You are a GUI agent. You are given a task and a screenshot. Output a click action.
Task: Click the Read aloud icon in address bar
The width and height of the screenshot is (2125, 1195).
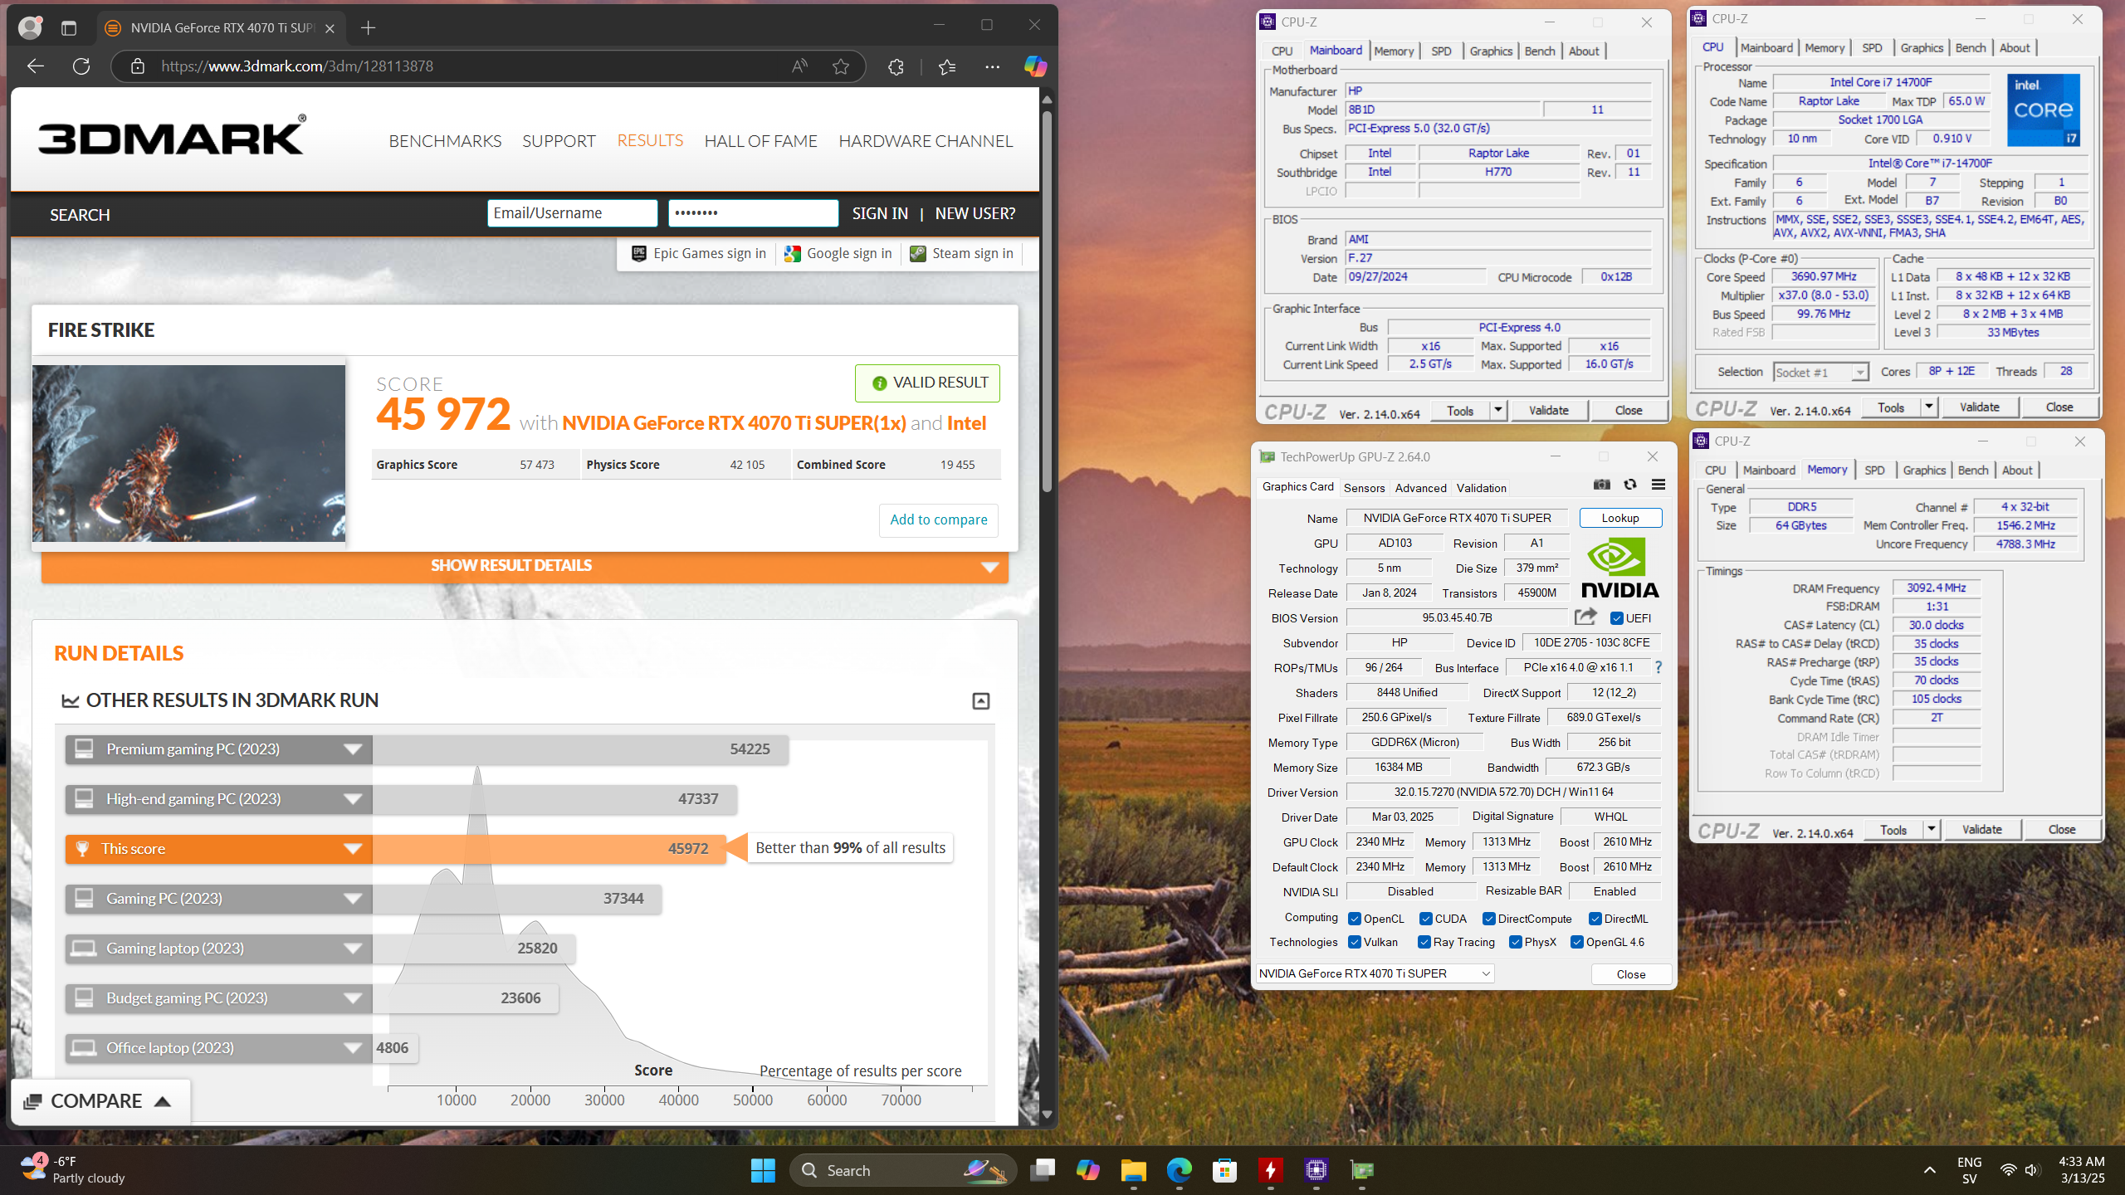click(x=799, y=66)
